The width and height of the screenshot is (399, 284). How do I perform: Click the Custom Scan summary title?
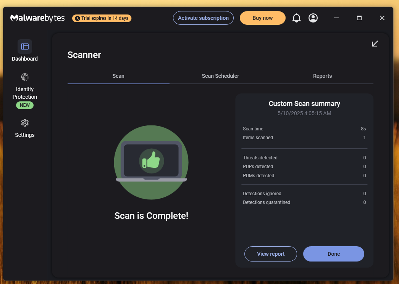click(x=304, y=104)
